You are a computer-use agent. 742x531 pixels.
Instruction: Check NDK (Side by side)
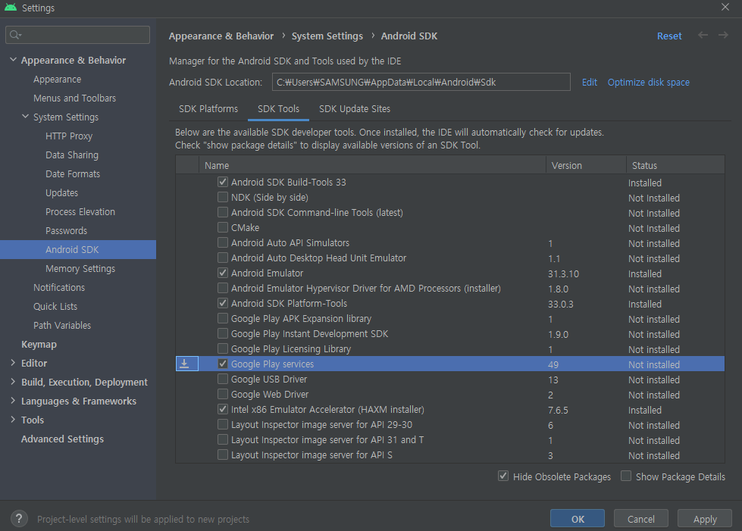222,197
